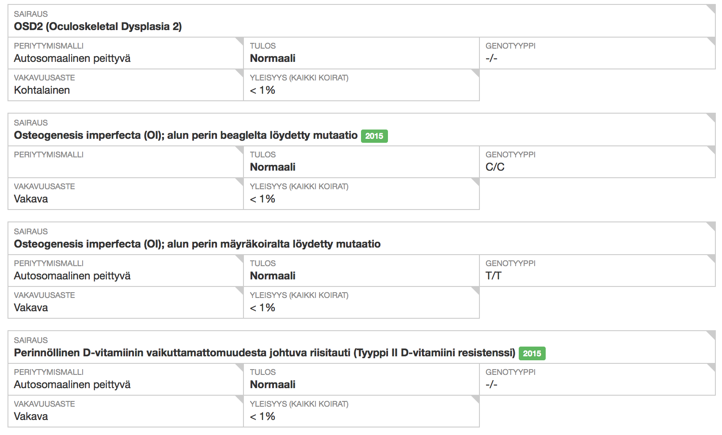Click 2015 badge beside beagle OI mutation
Image resolution: width=722 pixels, height=435 pixels.
point(374,136)
